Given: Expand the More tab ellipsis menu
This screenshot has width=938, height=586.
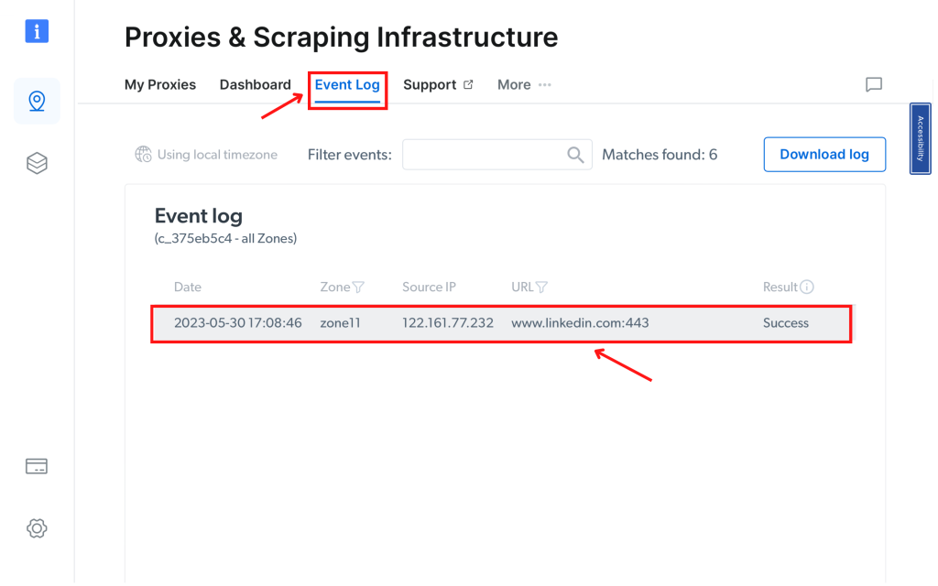Looking at the screenshot, I should [545, 84].
